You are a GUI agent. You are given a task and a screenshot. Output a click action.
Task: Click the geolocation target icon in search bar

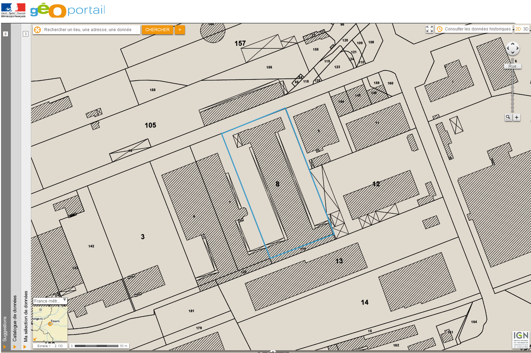pyautogui.click(x=37, y=30)
